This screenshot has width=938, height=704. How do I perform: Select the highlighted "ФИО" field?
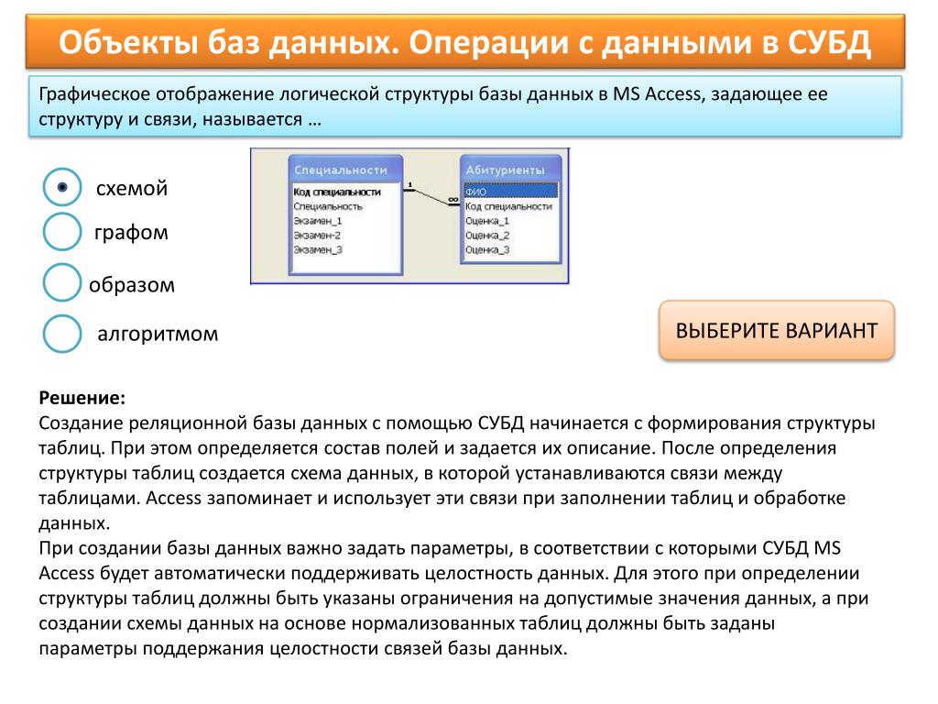[511, 192]
